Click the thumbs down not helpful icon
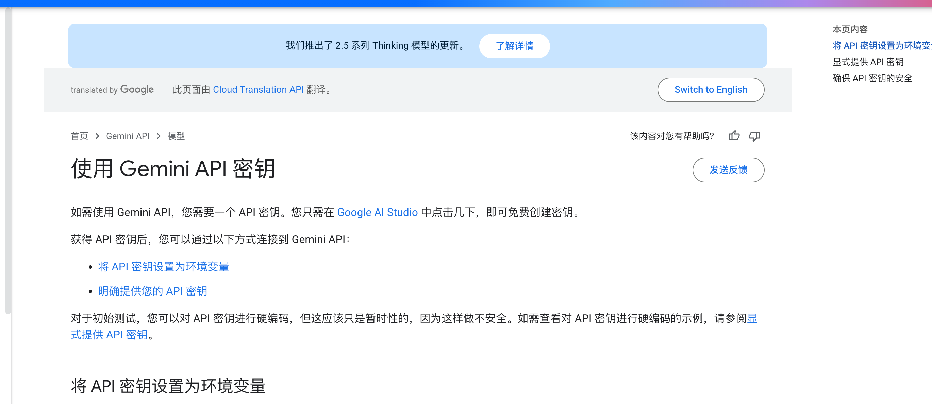932x404 pixels. click(754, 136)
